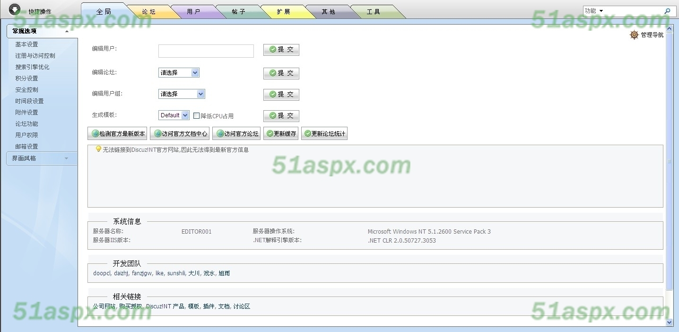
Task: Open 附件设置 in sidebar
Action: pos(26,113)
